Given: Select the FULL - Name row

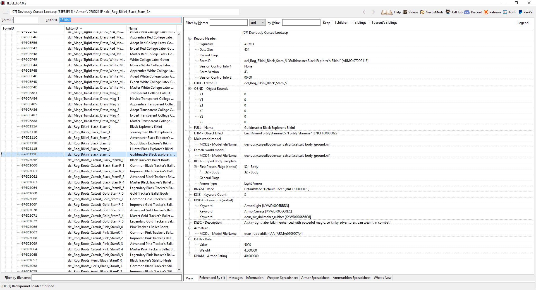Looking at the screenshot, I should [x=359, y=128].
